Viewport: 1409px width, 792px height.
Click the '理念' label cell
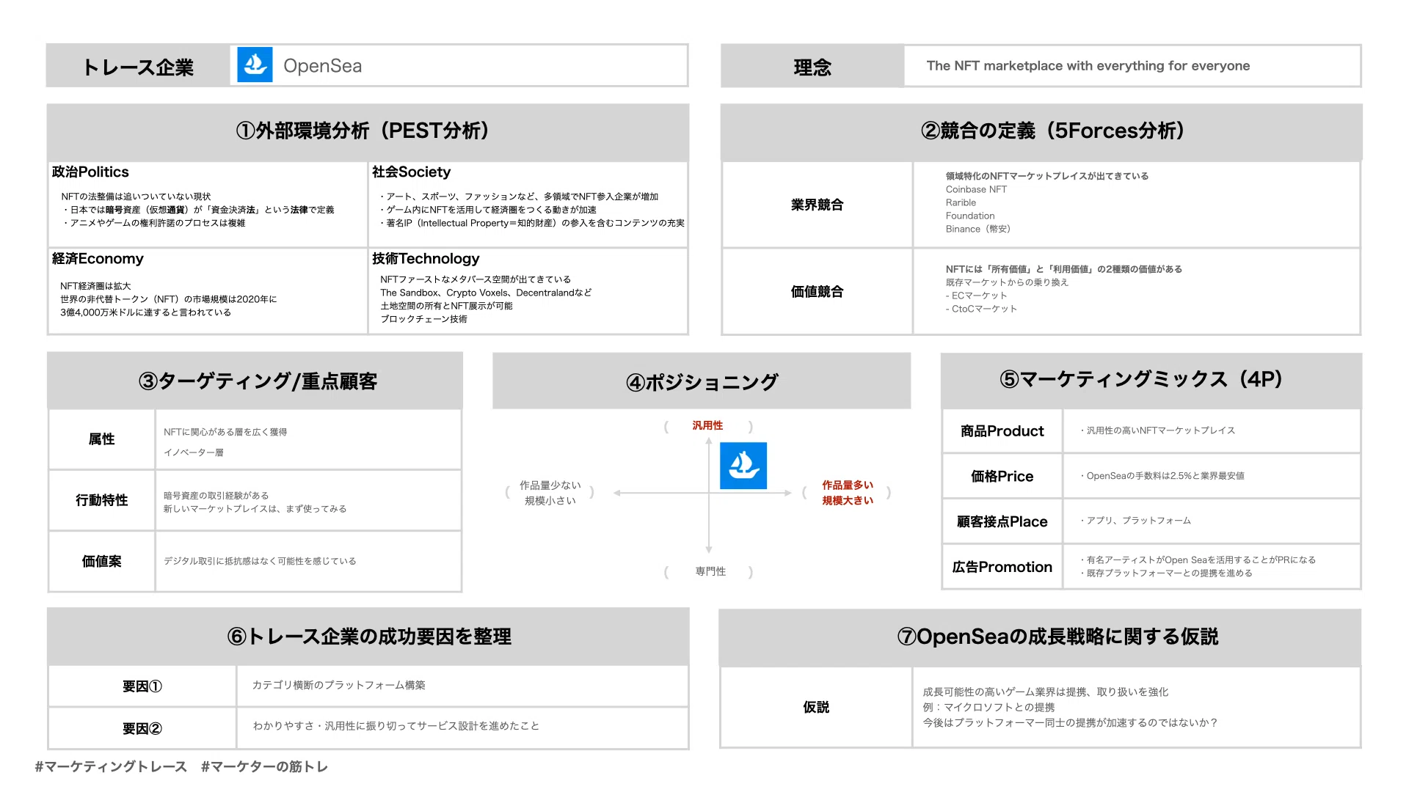(x=812, y=67)
